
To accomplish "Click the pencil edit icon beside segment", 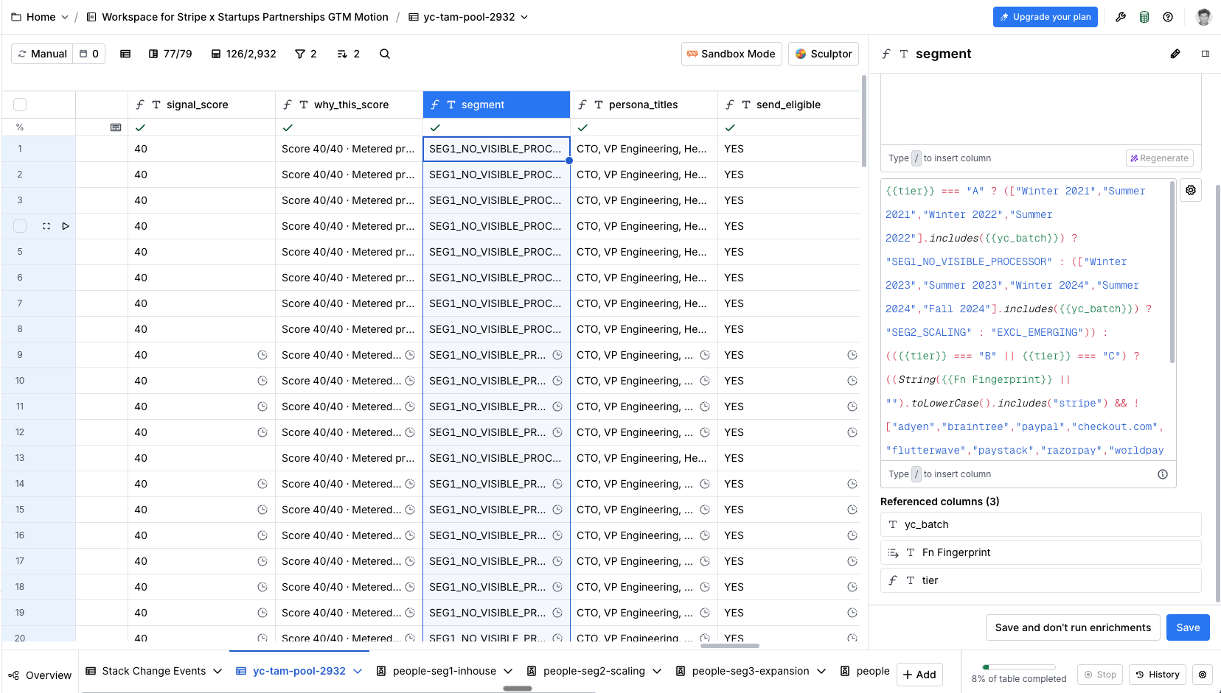I will [x=1175, y=54].
